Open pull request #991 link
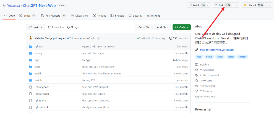 pos(69,38)
